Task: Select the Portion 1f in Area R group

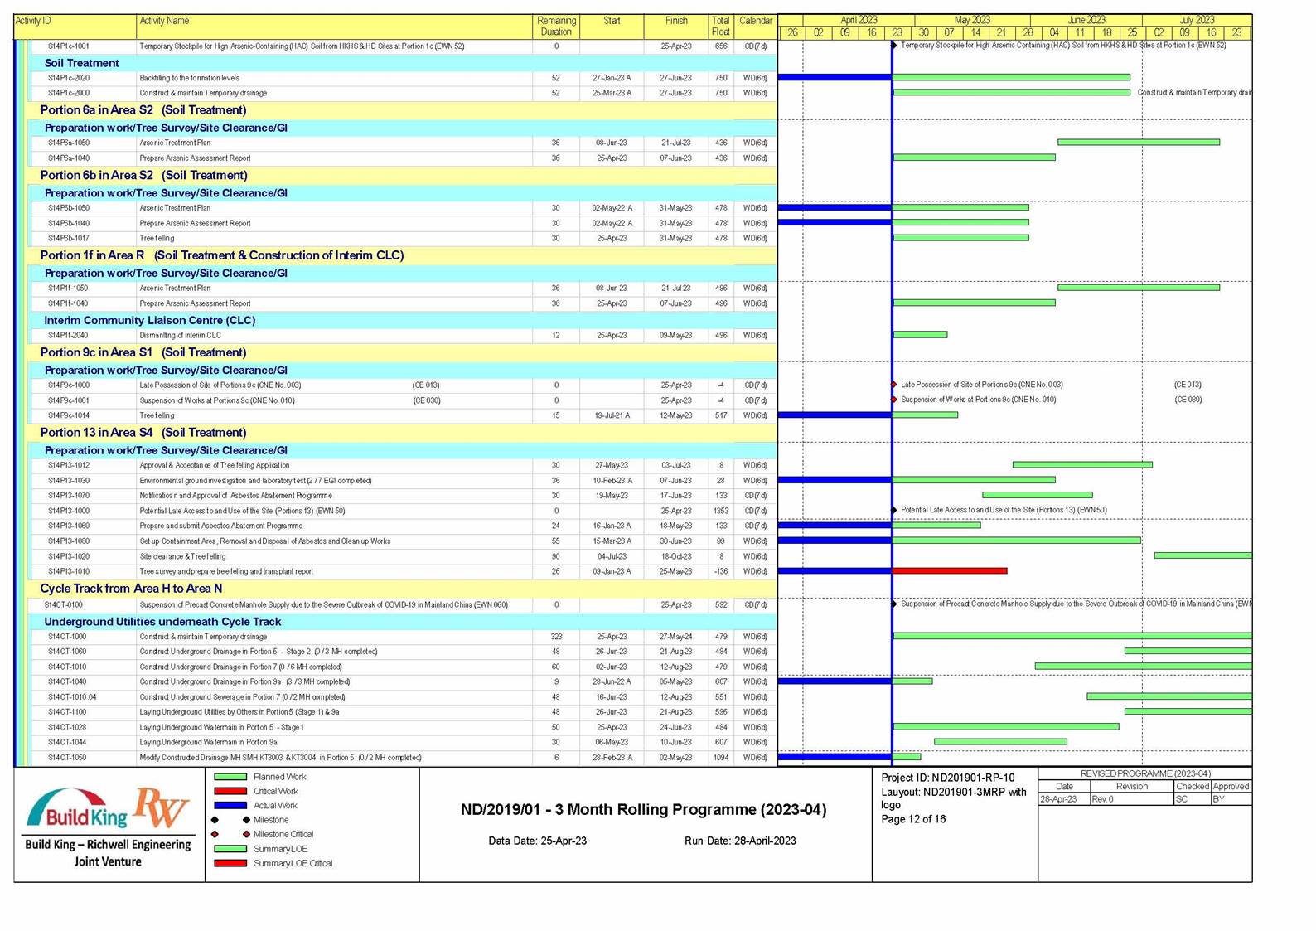Action: tap(222, 255)
